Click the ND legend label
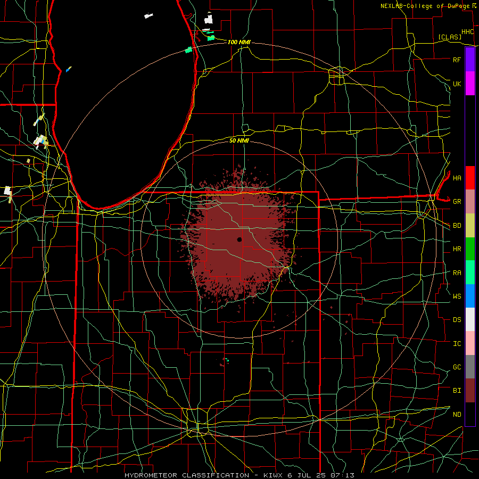The height and width of the screenshot is (479, 479). [x=457, y=414]
